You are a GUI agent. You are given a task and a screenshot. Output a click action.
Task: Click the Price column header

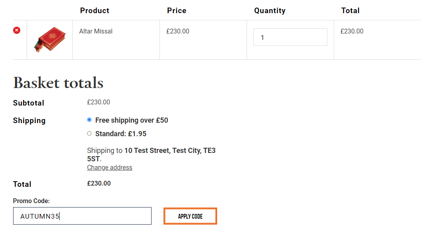[x=177, y=11]
